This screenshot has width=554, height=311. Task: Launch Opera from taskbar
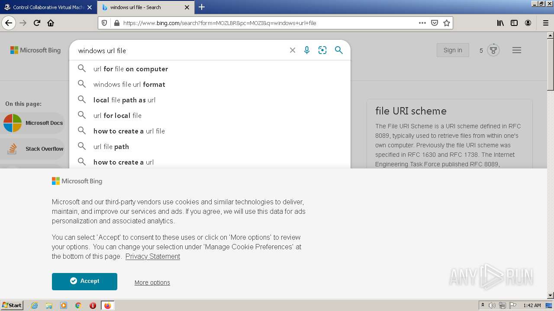[93, 305]
